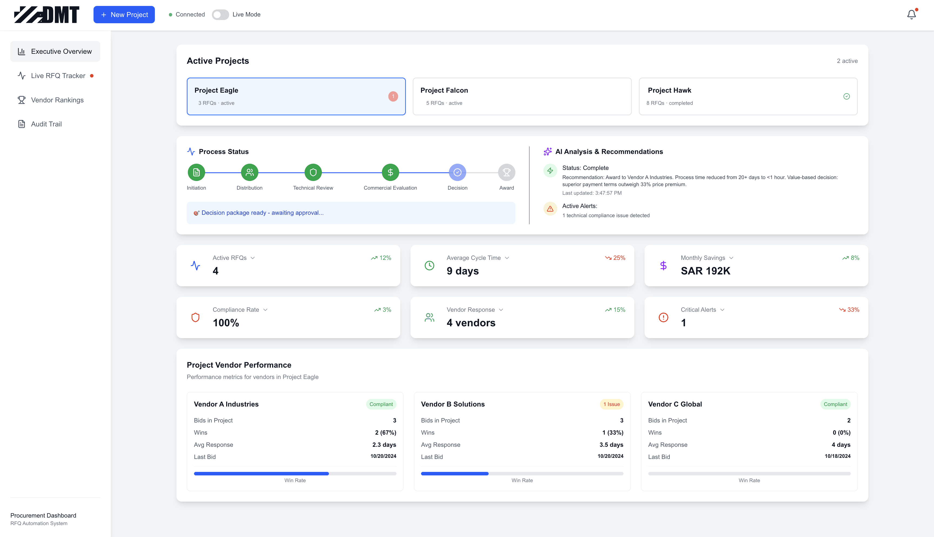
Task: Click the Initiation stage document icon
Action: [x=196, y=172]
